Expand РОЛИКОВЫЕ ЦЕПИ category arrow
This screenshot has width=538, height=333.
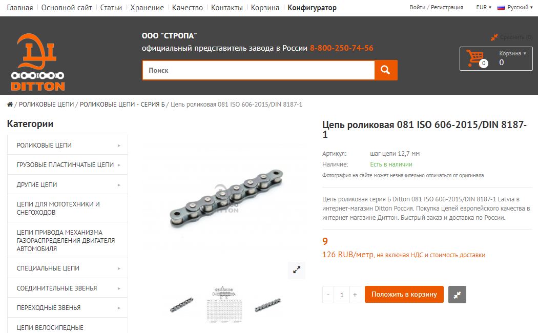pyautogui.click(x=119, y=145)
